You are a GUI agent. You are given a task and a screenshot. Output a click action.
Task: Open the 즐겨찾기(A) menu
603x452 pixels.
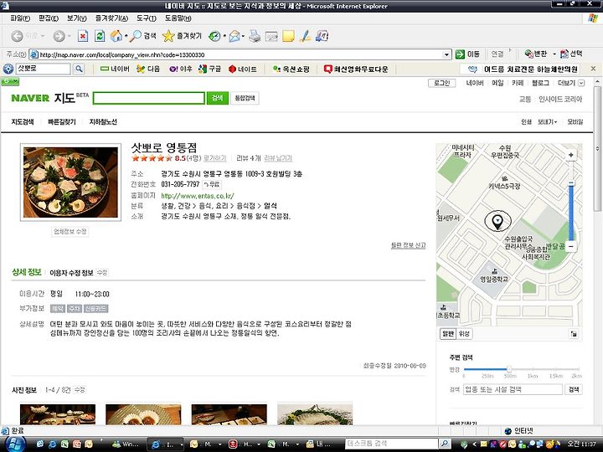coord(112,18)
